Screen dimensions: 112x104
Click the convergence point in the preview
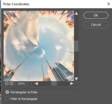click(x=39, y=46)
